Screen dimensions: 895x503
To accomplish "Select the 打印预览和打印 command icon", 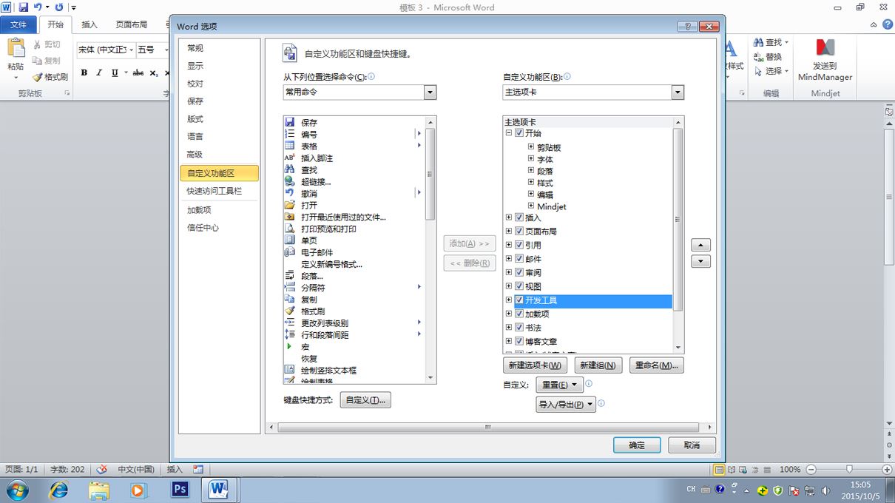I will [290, 229].
